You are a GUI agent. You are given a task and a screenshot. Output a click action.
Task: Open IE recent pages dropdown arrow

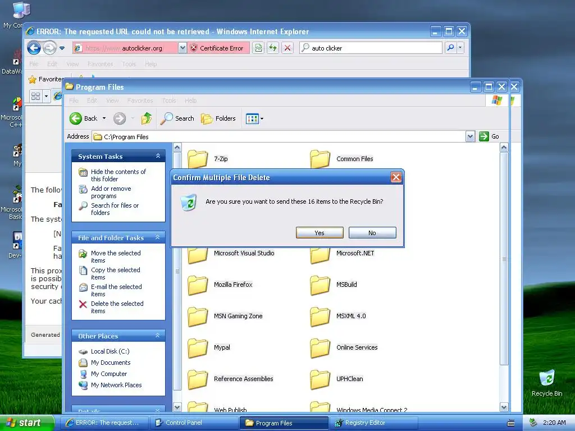pyautogui.click(x=62, y=48)
